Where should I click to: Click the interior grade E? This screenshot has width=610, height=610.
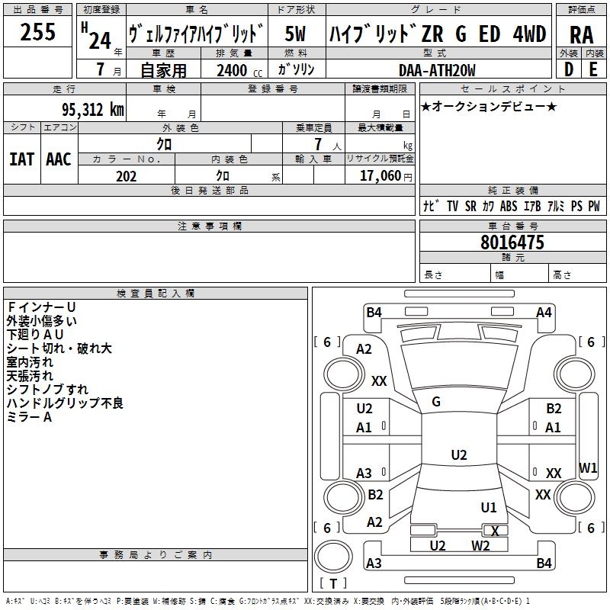point(593,69)
